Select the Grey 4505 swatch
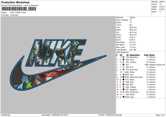Viewport: 166px width, 117px height. coord(123,75)
